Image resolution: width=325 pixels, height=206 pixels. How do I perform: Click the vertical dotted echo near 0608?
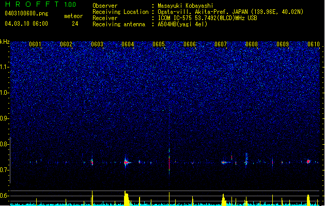[x=246, y=159]
